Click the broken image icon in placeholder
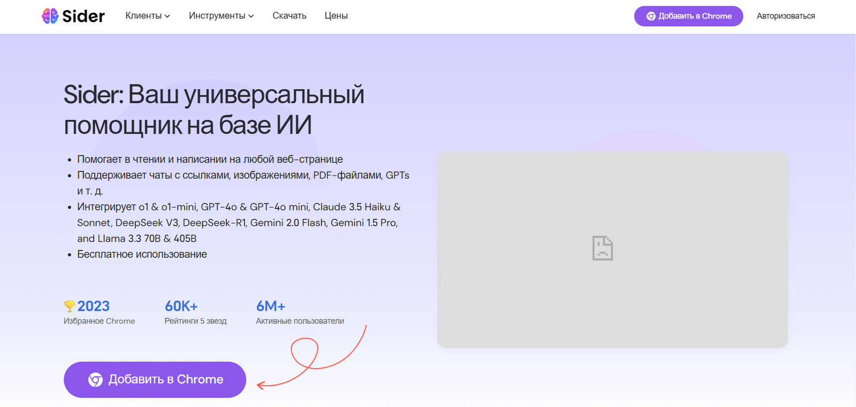Screen dimensions: 856x407 click(x=602, y=248)
